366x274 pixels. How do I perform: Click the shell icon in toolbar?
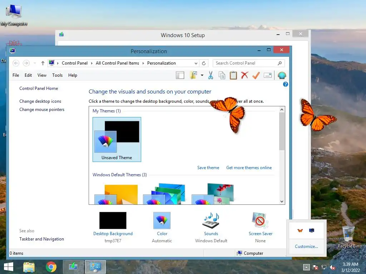[282, 75]
